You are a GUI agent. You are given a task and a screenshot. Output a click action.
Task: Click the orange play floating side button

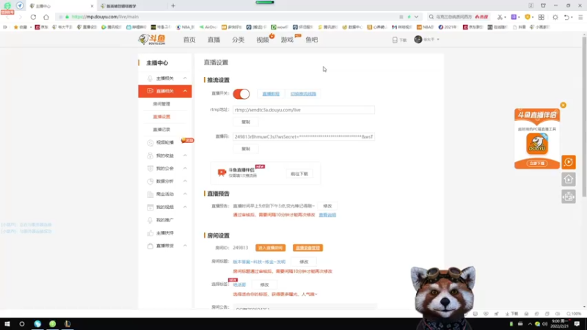tap(568, 162)
